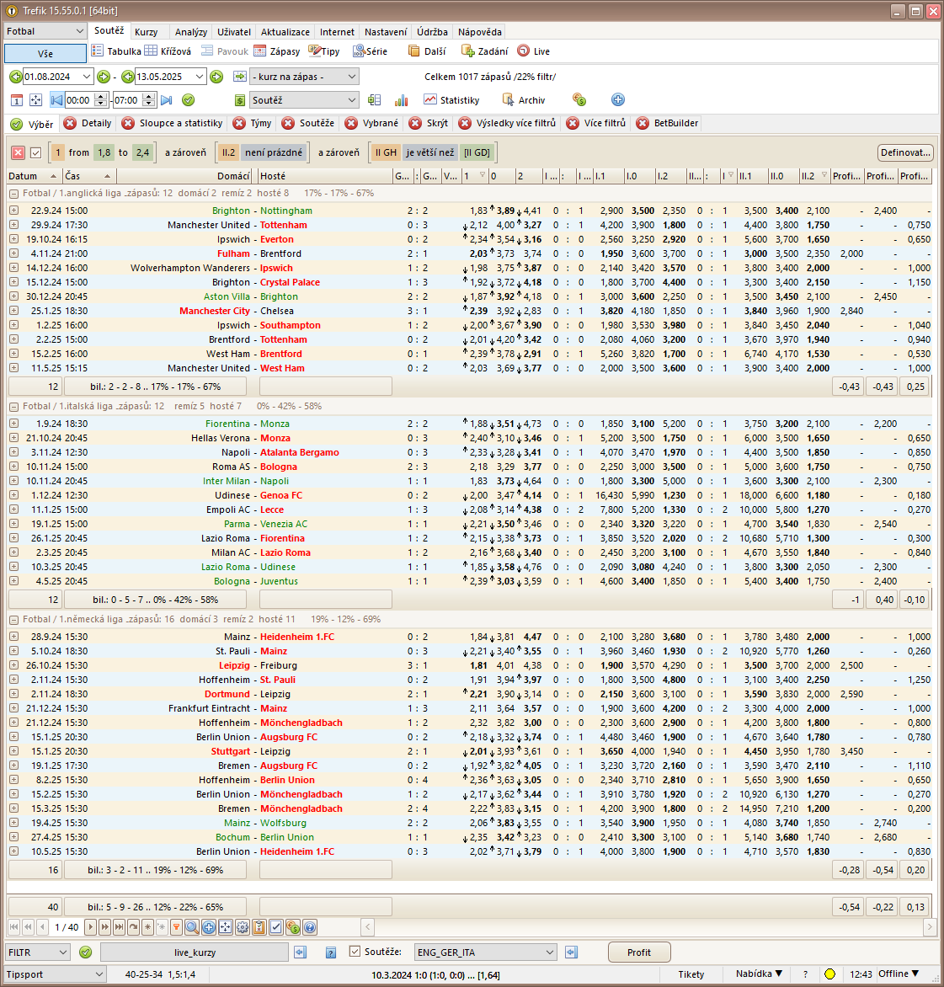This screenshot has width=944, height=987.
Task: Open the Série series view
Action: (370, 51)
